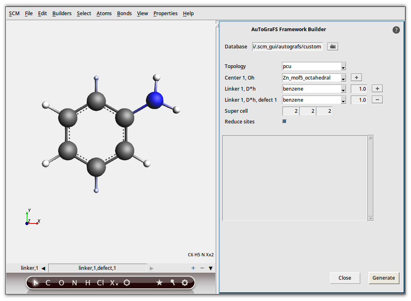Screen dimensions: 411x301
Task: Open the toolbar settings gear
Action: [x=185, y=283]
